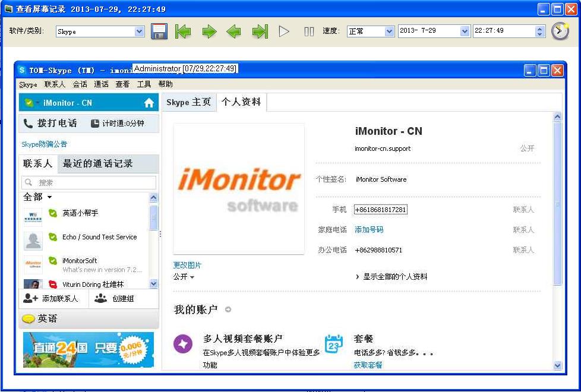
Task: Click the 直通24国 advertisement banner
Action: (x=89, y=350)
